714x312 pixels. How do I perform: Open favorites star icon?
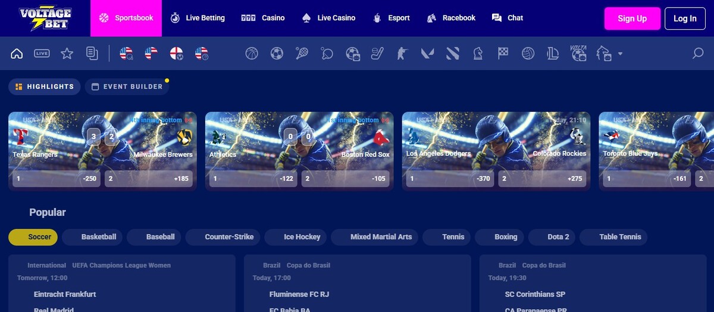click(67, 53)
